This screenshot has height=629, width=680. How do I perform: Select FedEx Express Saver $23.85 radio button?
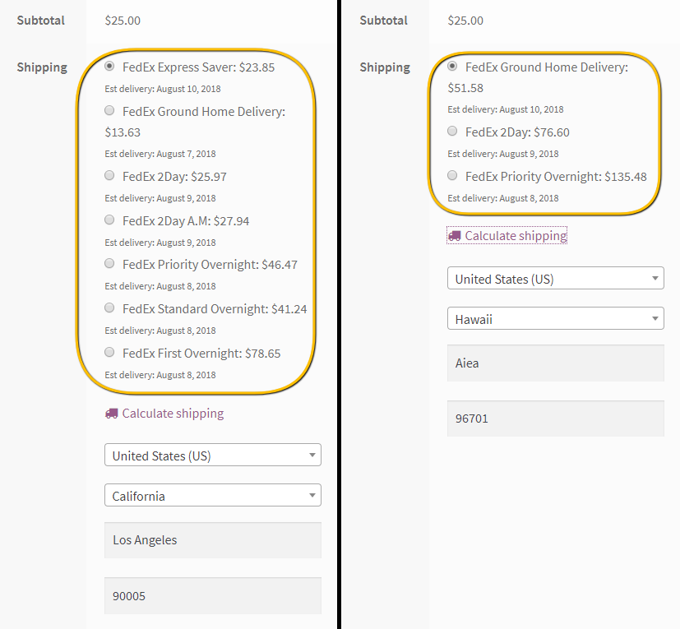click(109, 67)
